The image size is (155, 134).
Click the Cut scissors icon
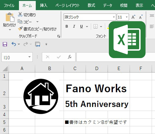coord(20,14)
